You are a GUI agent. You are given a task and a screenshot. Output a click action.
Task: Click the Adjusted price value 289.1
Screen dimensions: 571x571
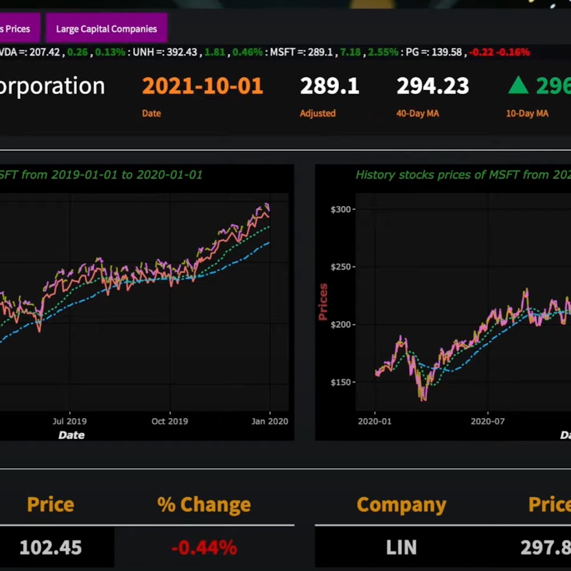click(329, 86)
